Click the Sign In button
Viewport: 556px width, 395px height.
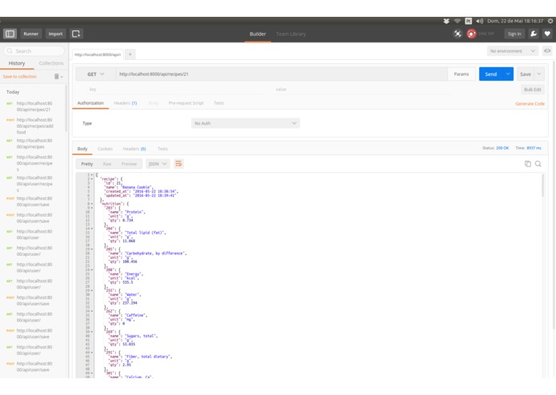tap(514, 34)
